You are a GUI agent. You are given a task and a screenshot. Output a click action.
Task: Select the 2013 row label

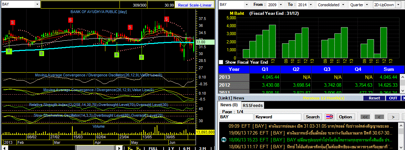coord(234,77)
